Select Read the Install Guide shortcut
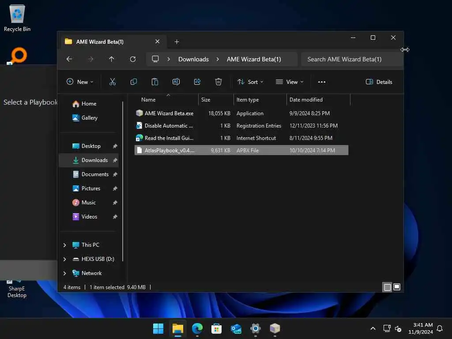The height and width of the screenshot is (339, 452). pos(241,138)
